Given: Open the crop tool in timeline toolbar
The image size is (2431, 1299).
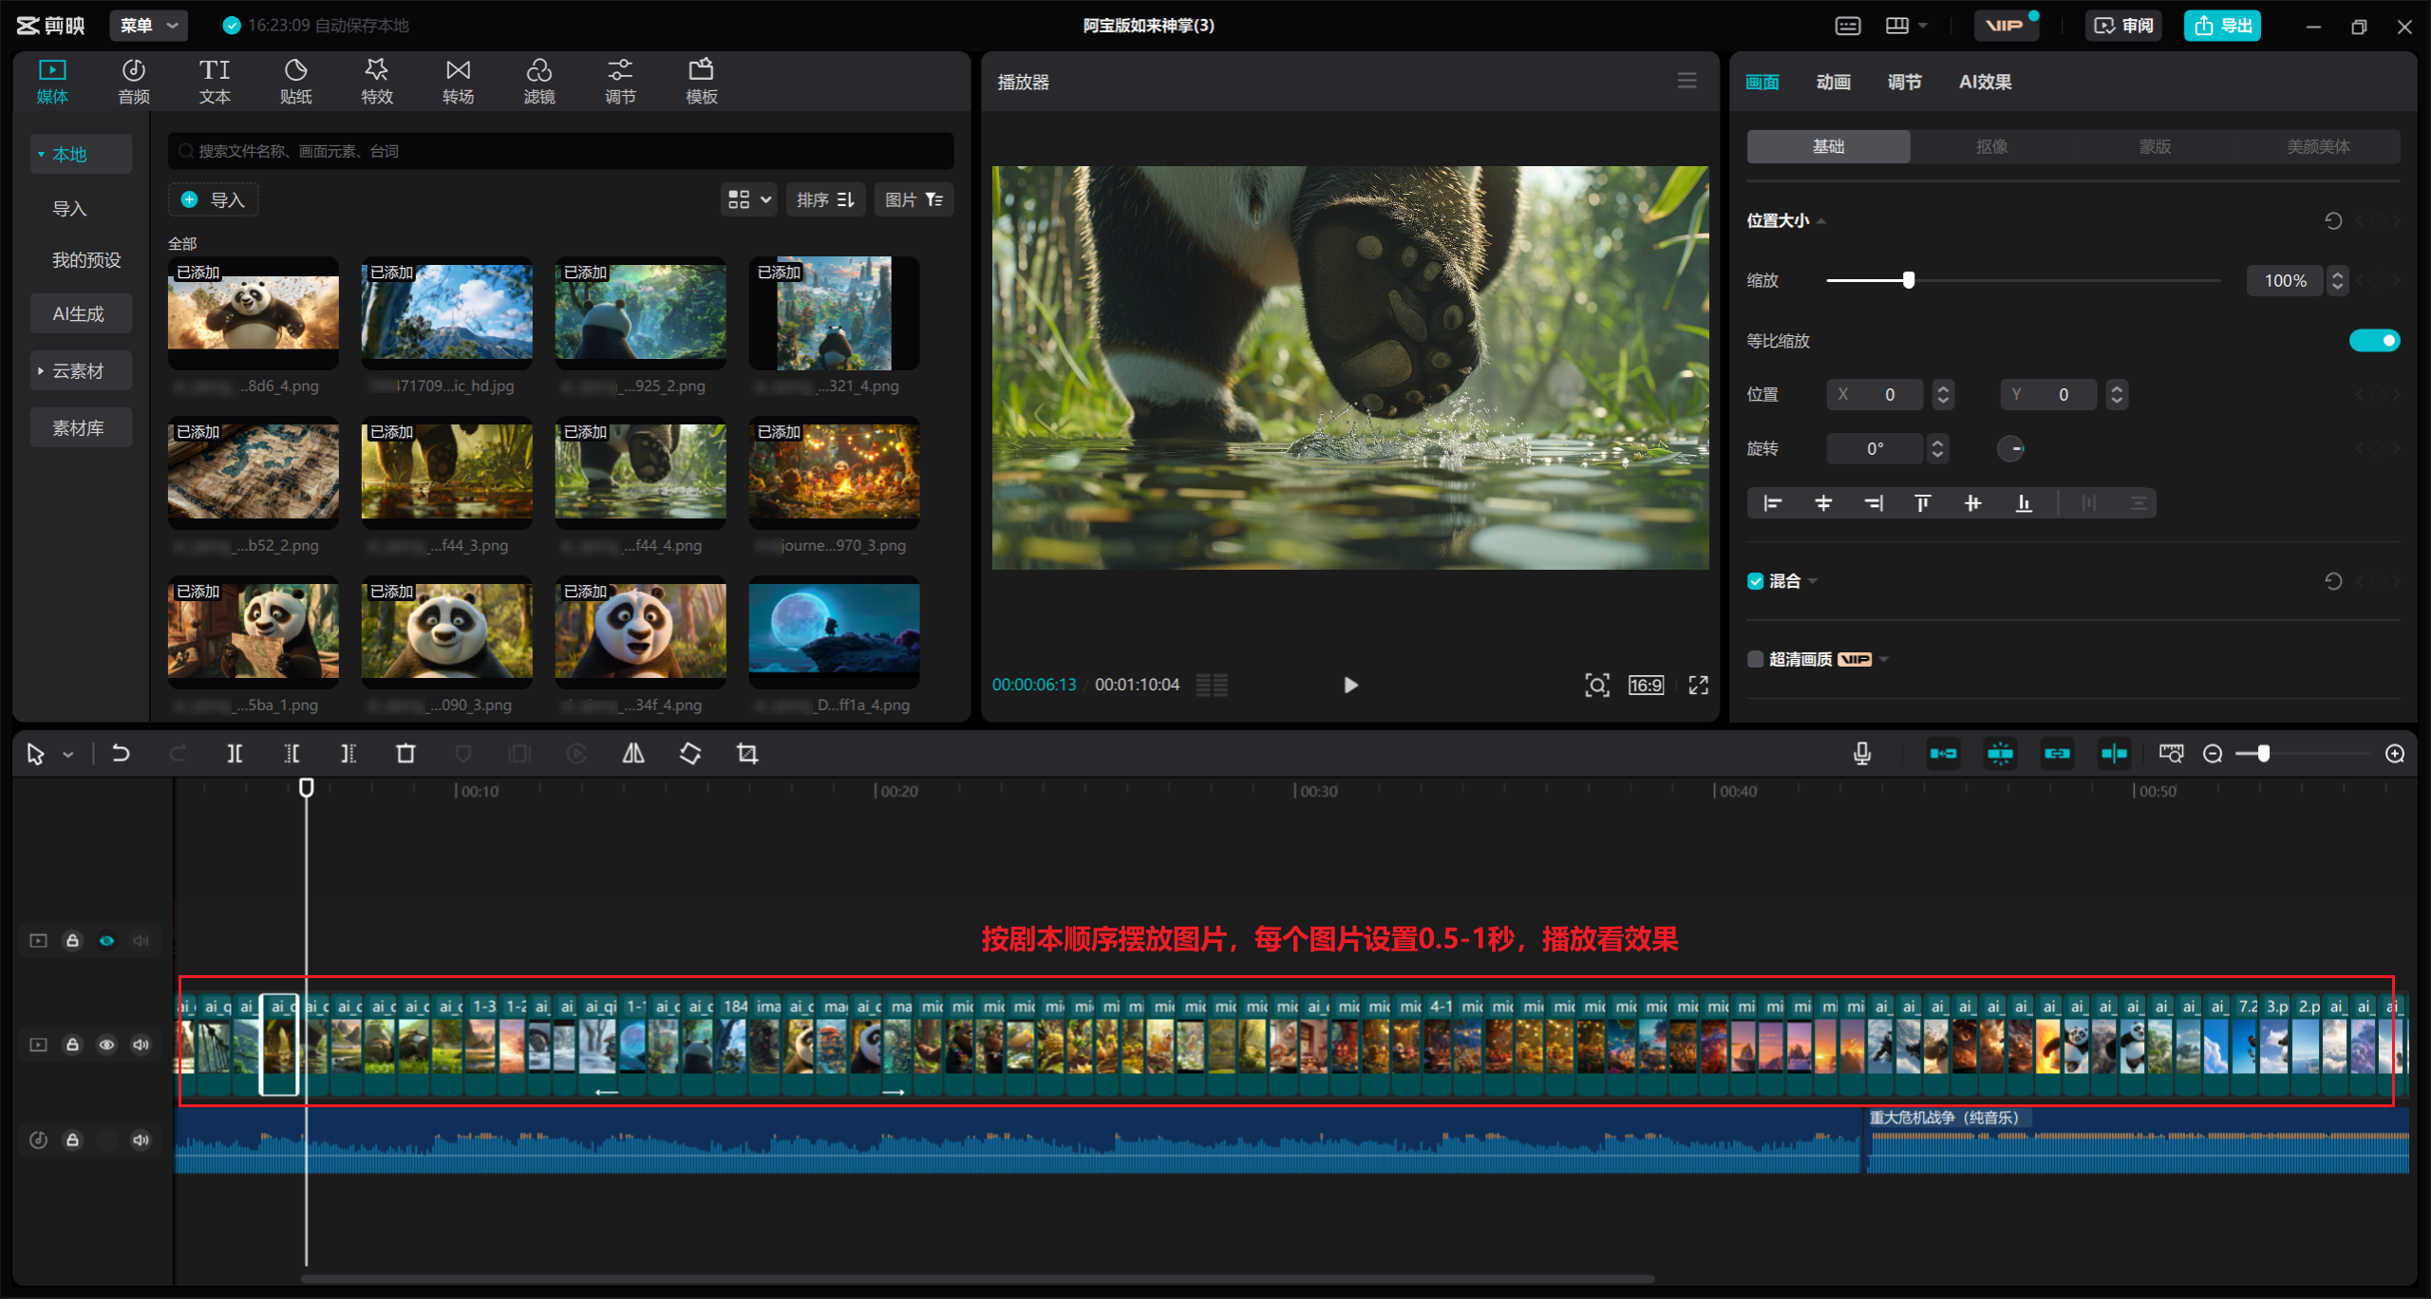Looking at the screenshot, I should 747,754.
